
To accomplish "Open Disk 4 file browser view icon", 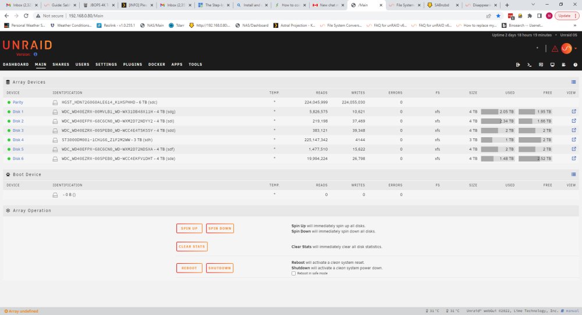I will pyautogui.click(x=574, y=139).
